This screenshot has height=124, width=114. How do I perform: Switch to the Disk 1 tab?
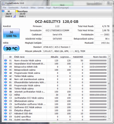point(22,14)
